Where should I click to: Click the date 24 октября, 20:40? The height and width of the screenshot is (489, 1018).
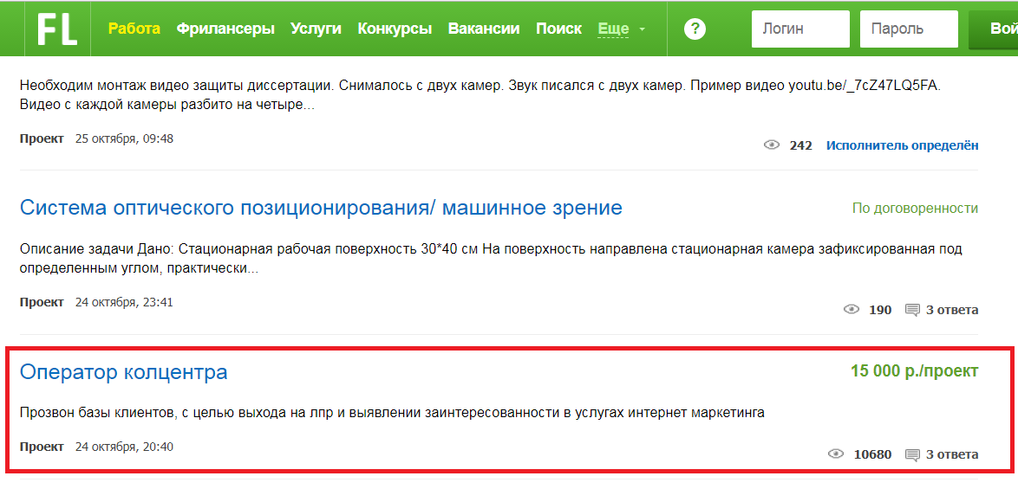pos(124,447)
